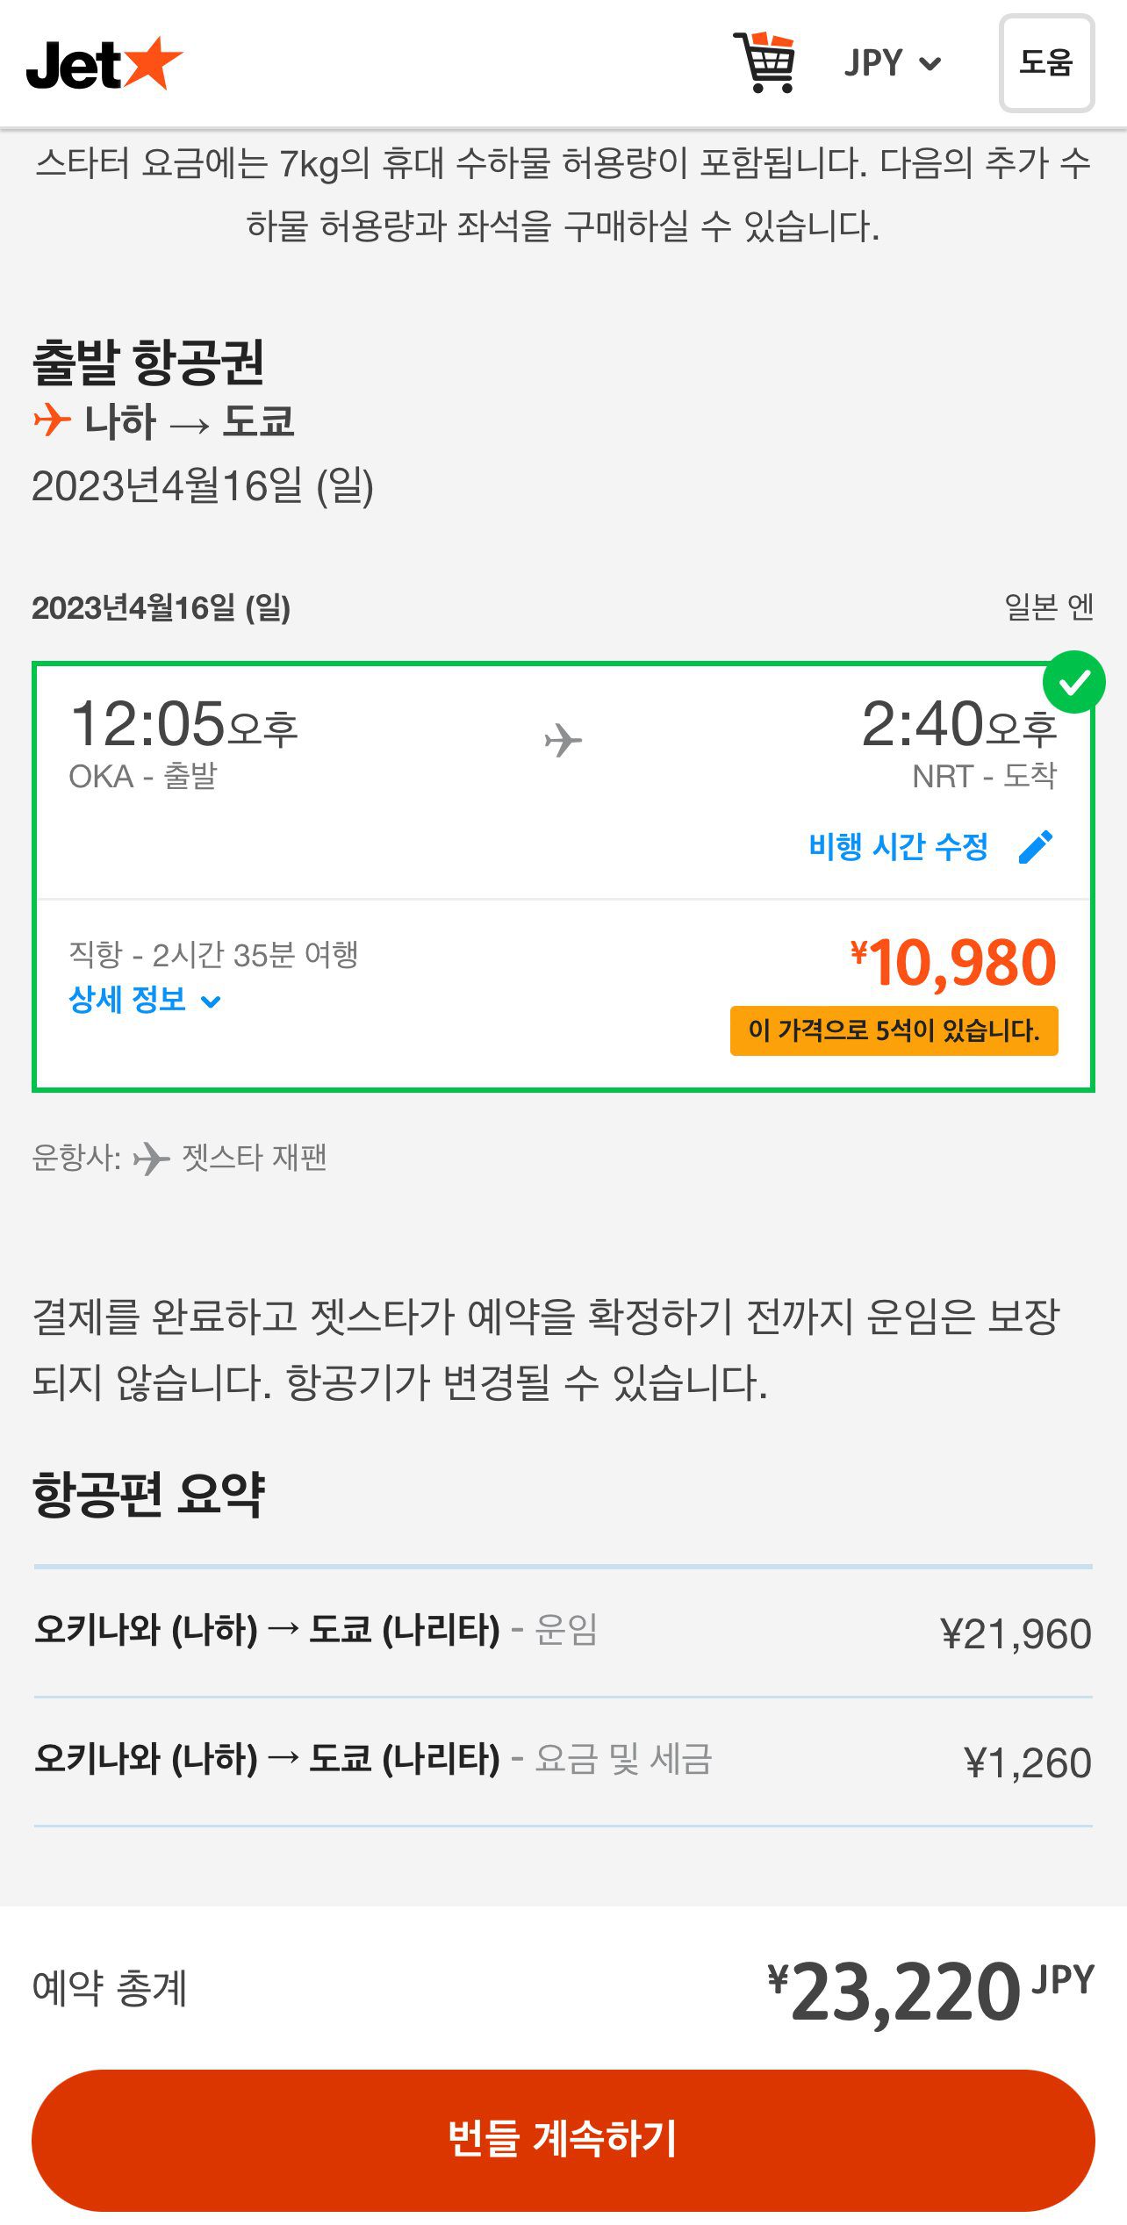
Task: Click the 요금 및 세금 row
Action: 562,1762
